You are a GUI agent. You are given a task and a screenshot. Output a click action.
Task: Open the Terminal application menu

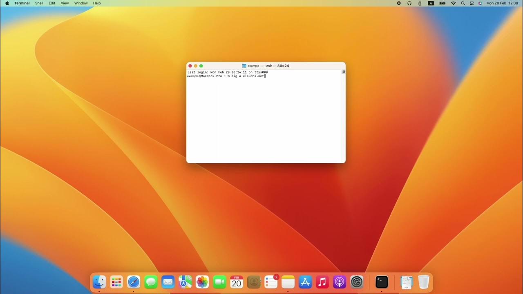pyautogui.click(x=22, y=3)
